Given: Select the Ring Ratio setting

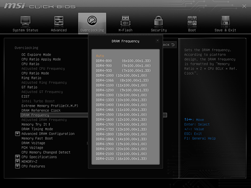Looking at the screenshot, I should tap(31, 78).
